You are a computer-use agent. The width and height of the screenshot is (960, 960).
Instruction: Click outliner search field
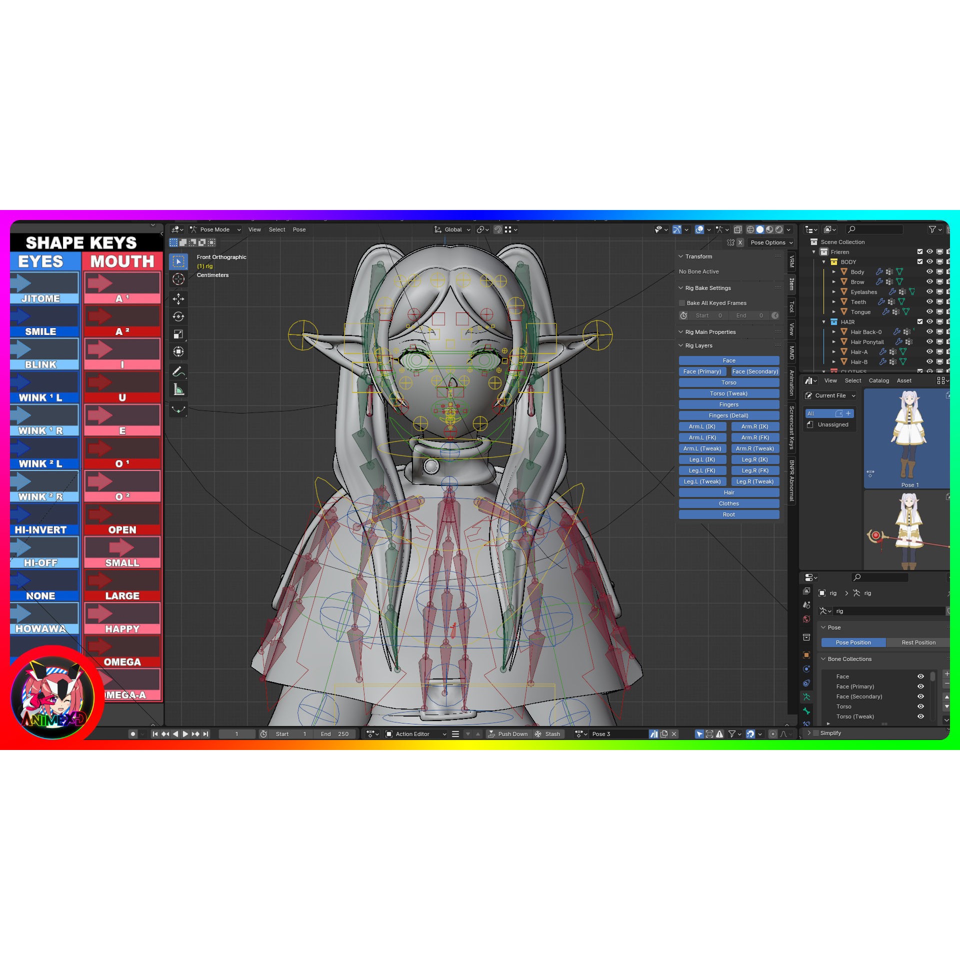pos(874,229)
